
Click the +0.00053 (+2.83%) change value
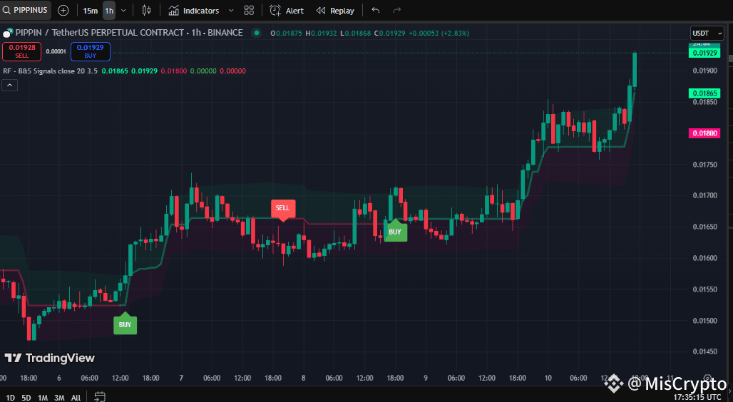439,33
